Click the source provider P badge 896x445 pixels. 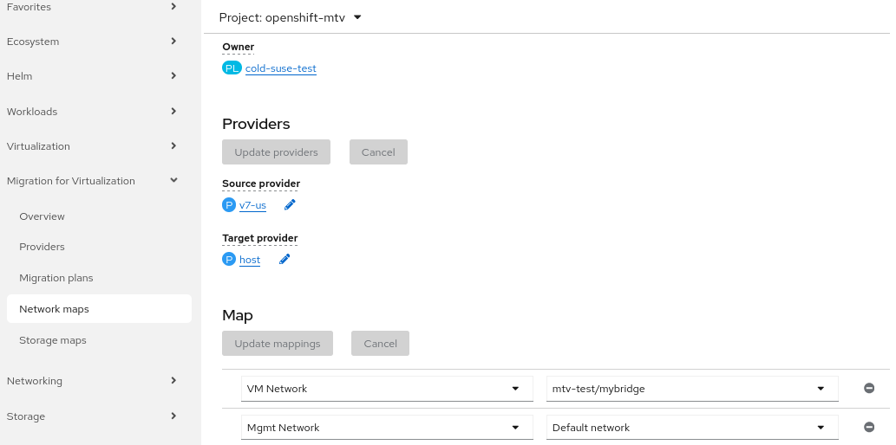[x=229, y=205]
